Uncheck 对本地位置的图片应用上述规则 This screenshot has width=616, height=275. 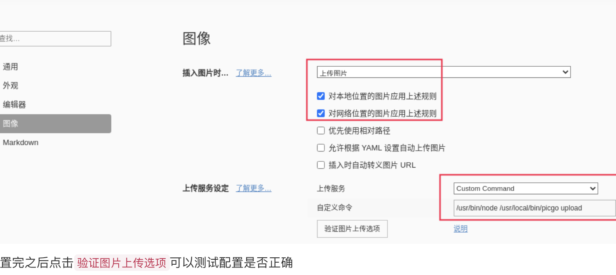point(321,96)
